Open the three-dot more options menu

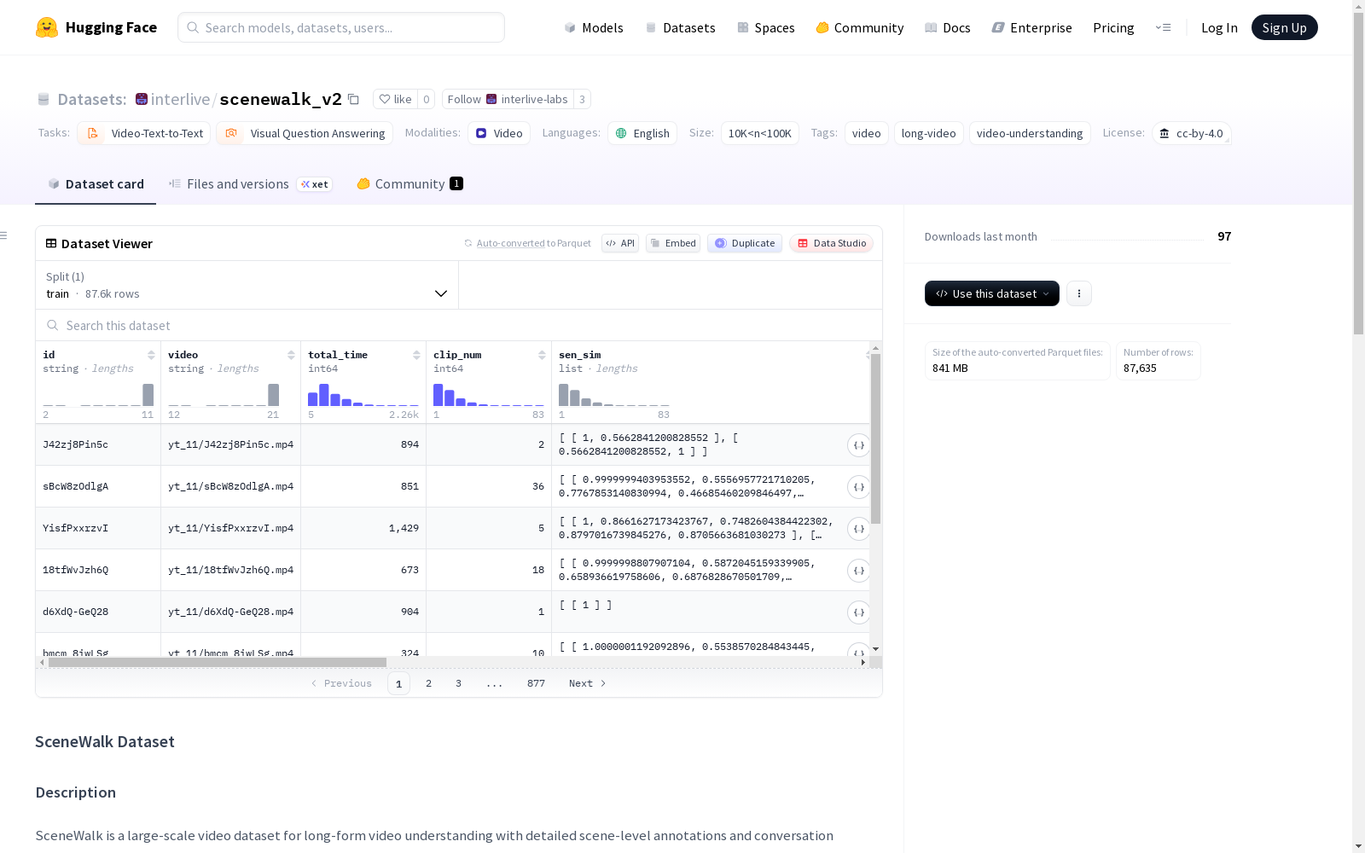point(1079,293)
